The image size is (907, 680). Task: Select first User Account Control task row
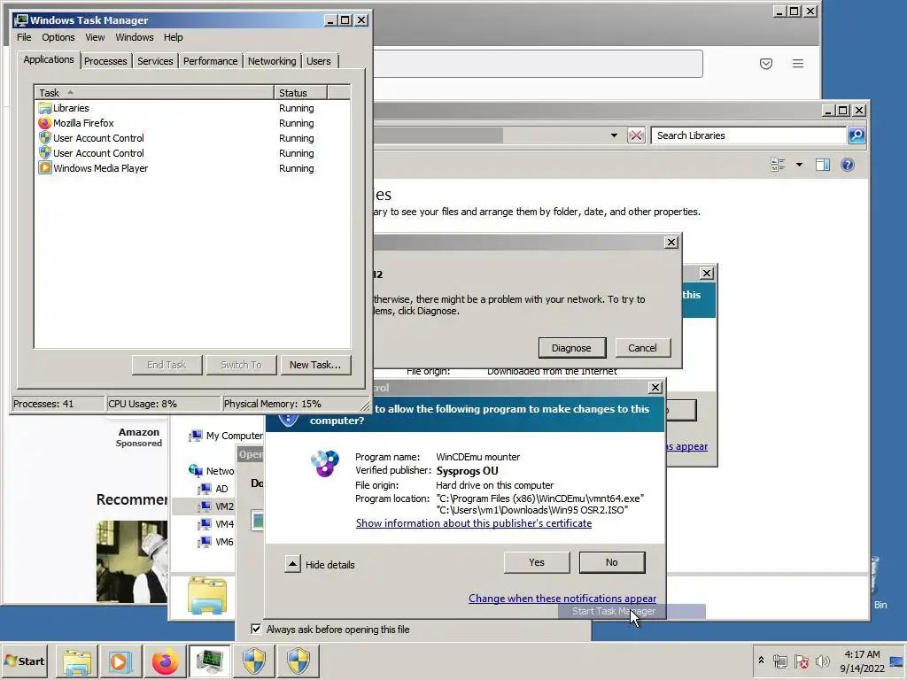tap(192, 138)
